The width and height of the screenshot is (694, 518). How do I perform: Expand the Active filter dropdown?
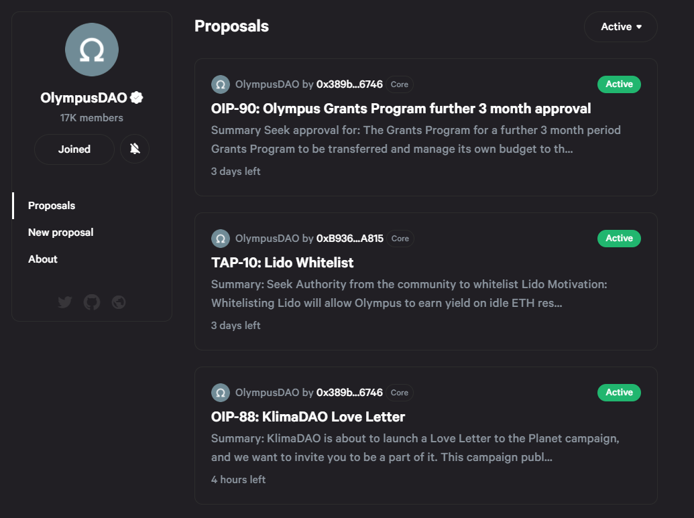point(621,27)
